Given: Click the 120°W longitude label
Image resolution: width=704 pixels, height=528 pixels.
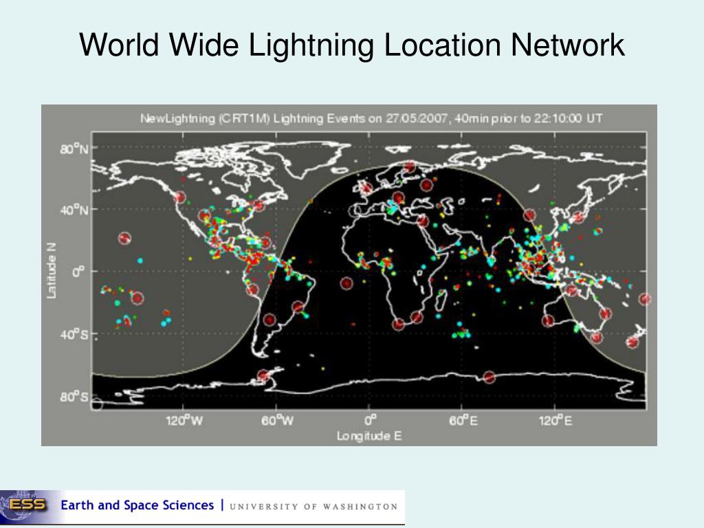Looking at the screenshot, I should tap(184, 421).
